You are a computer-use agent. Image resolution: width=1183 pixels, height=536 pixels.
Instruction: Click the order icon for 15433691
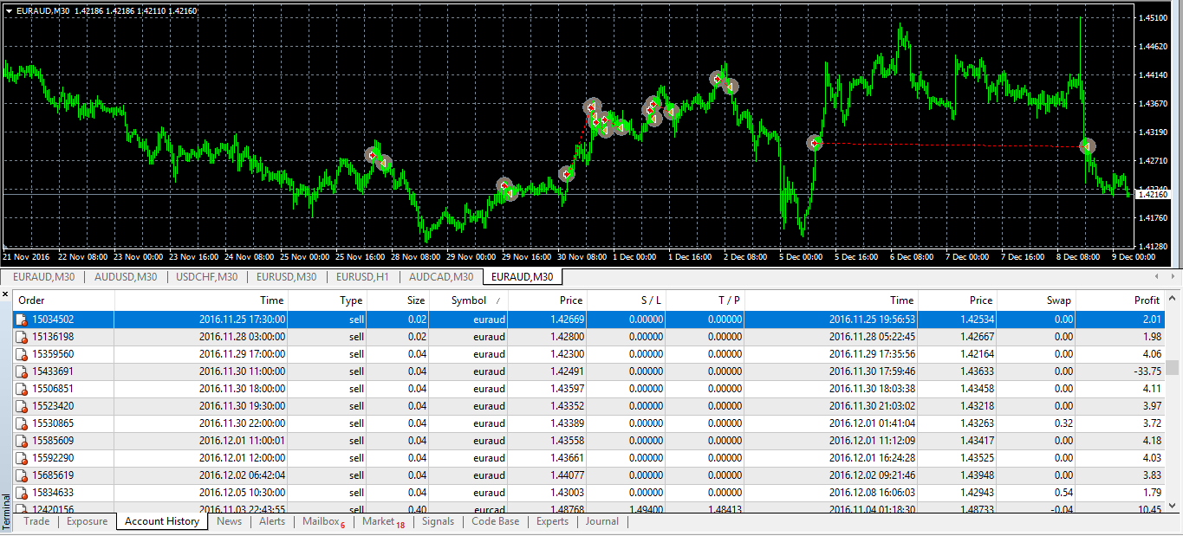[22, 371]
